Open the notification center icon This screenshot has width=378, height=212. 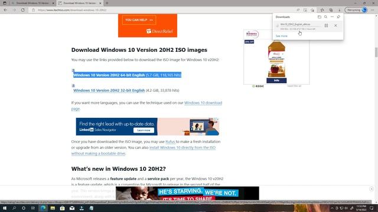(x=372, y=208)
